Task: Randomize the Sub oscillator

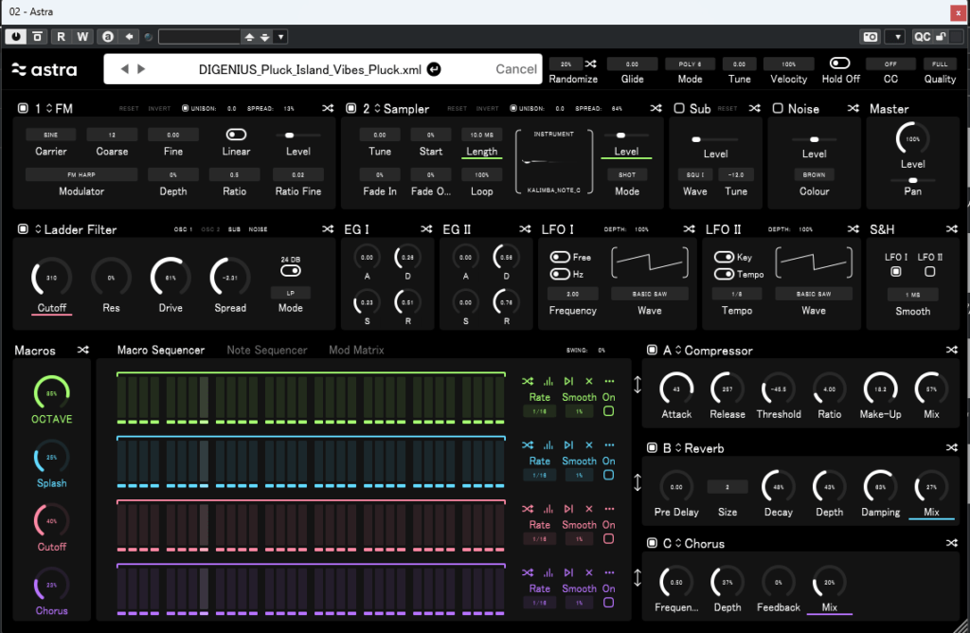Action: pyautogui.click(x=755, y=108)
